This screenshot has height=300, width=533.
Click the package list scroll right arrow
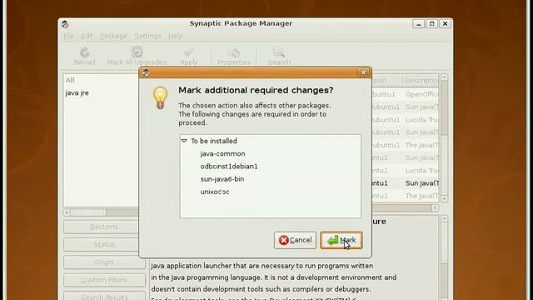point(435,207)
